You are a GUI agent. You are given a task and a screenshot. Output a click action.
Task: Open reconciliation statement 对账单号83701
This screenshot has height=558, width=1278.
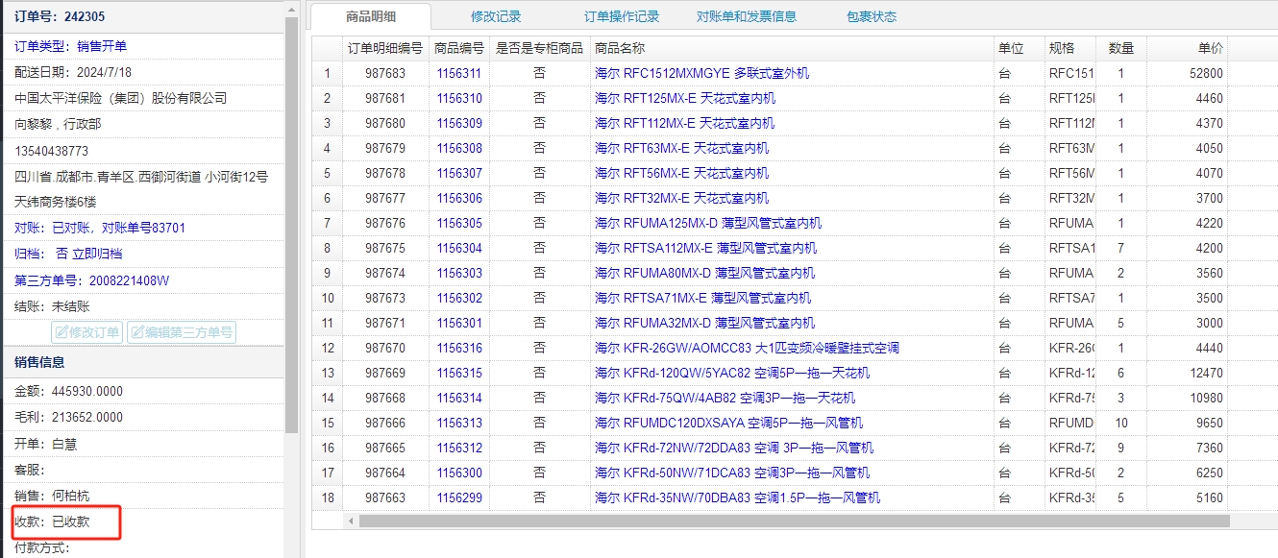point(144,229)
